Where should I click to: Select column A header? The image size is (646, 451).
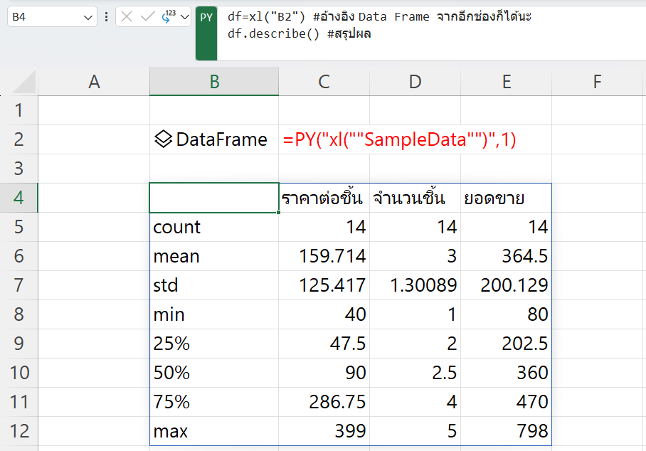tap(94, 82)
